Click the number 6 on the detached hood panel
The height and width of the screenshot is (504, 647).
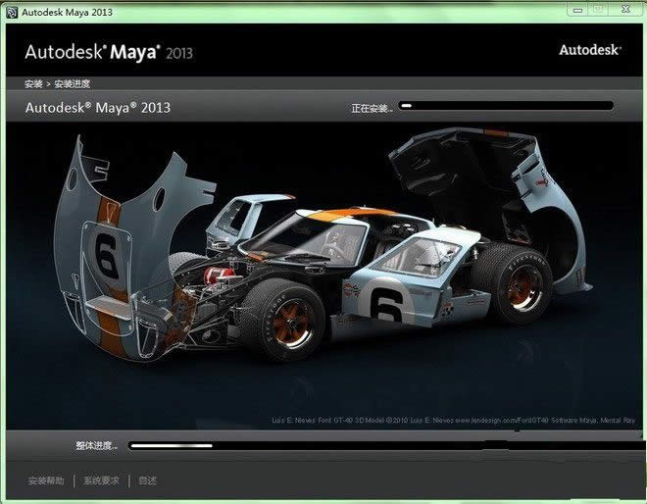pos(106,255)
